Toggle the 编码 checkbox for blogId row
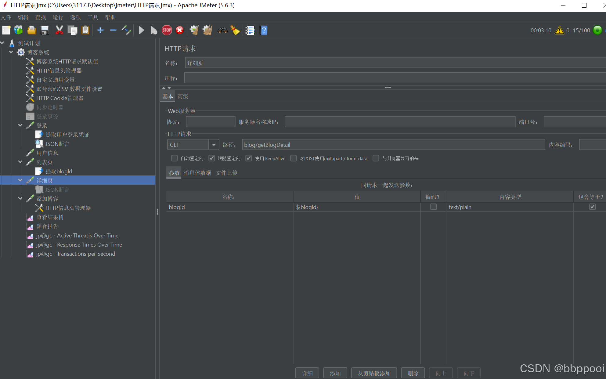 tap(433, 207)
